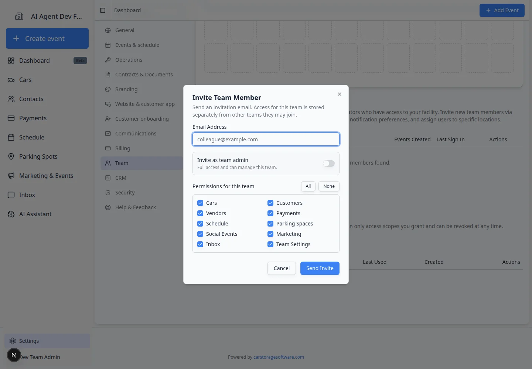Uncheck the Inbox permission checkbox
The image size is (532, 369).
pyautogui.click(x=200, y=244)
